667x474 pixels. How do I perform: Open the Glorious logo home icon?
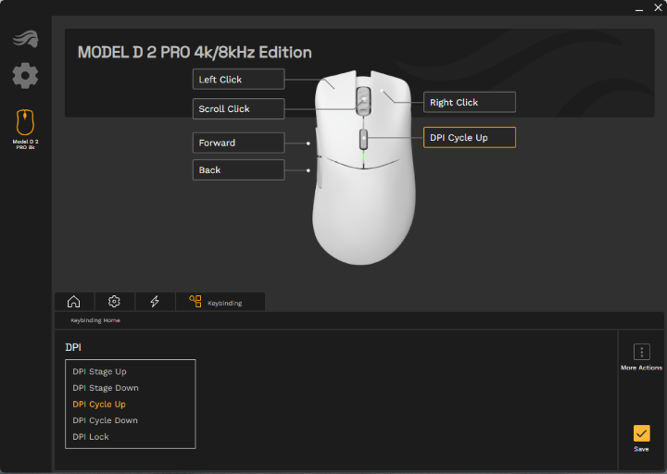point(26,39)
